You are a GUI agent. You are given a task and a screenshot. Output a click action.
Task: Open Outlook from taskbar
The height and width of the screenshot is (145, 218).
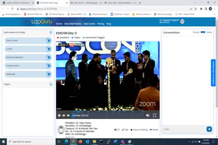[87, 142]
